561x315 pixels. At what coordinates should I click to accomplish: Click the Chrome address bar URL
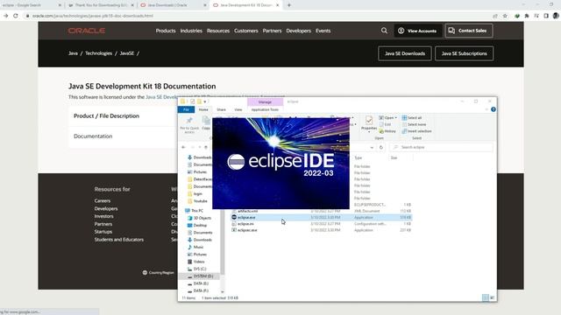tap(93, 16)
